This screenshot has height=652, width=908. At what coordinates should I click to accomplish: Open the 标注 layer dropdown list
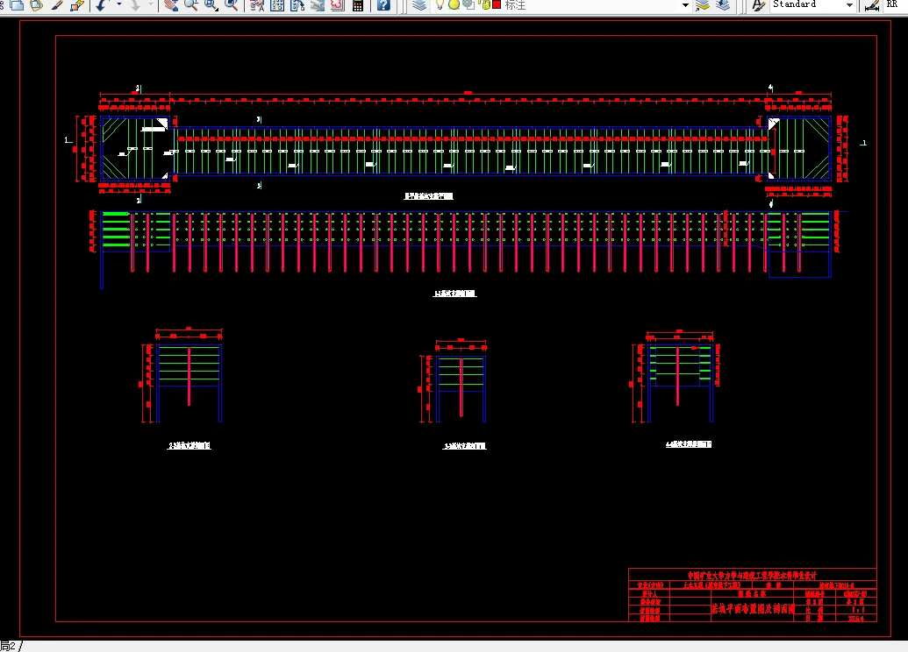pyautogui.click(x=561, y=4)
